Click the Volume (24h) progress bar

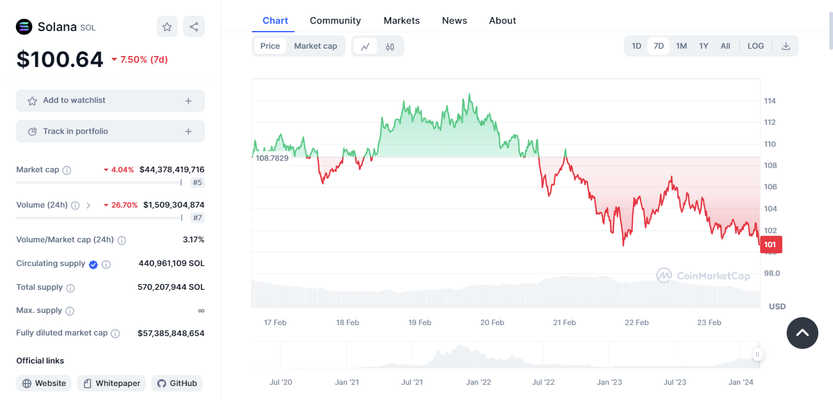click(99, 218)
